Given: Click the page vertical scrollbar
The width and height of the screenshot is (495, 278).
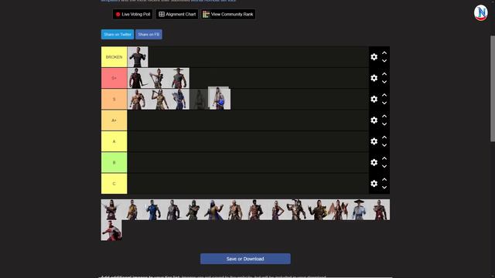Looking at the screenshot, I should coord(493,89).
